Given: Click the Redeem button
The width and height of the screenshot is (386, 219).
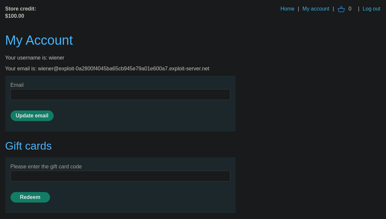Looking at the screenshot, I should click(x=30, y=197).
